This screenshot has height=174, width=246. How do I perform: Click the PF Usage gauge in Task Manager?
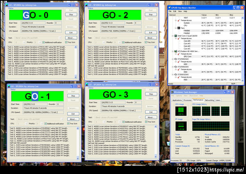[x=181, y=126]
